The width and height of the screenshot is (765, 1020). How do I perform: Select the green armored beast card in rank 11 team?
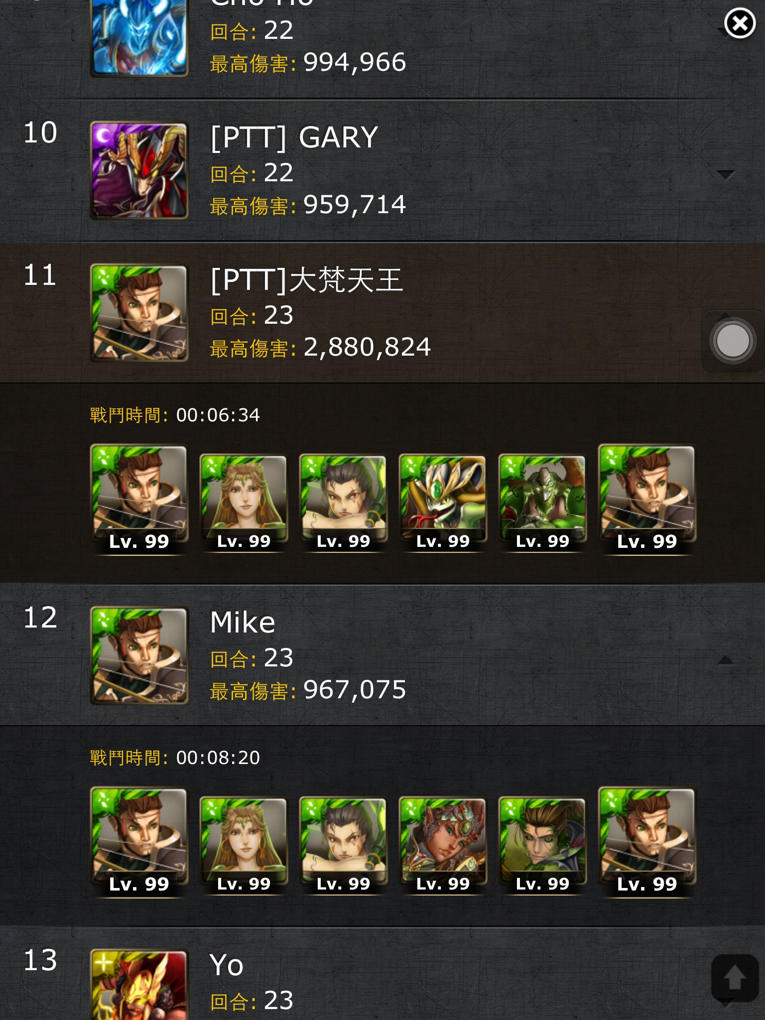tap(542, 502)
